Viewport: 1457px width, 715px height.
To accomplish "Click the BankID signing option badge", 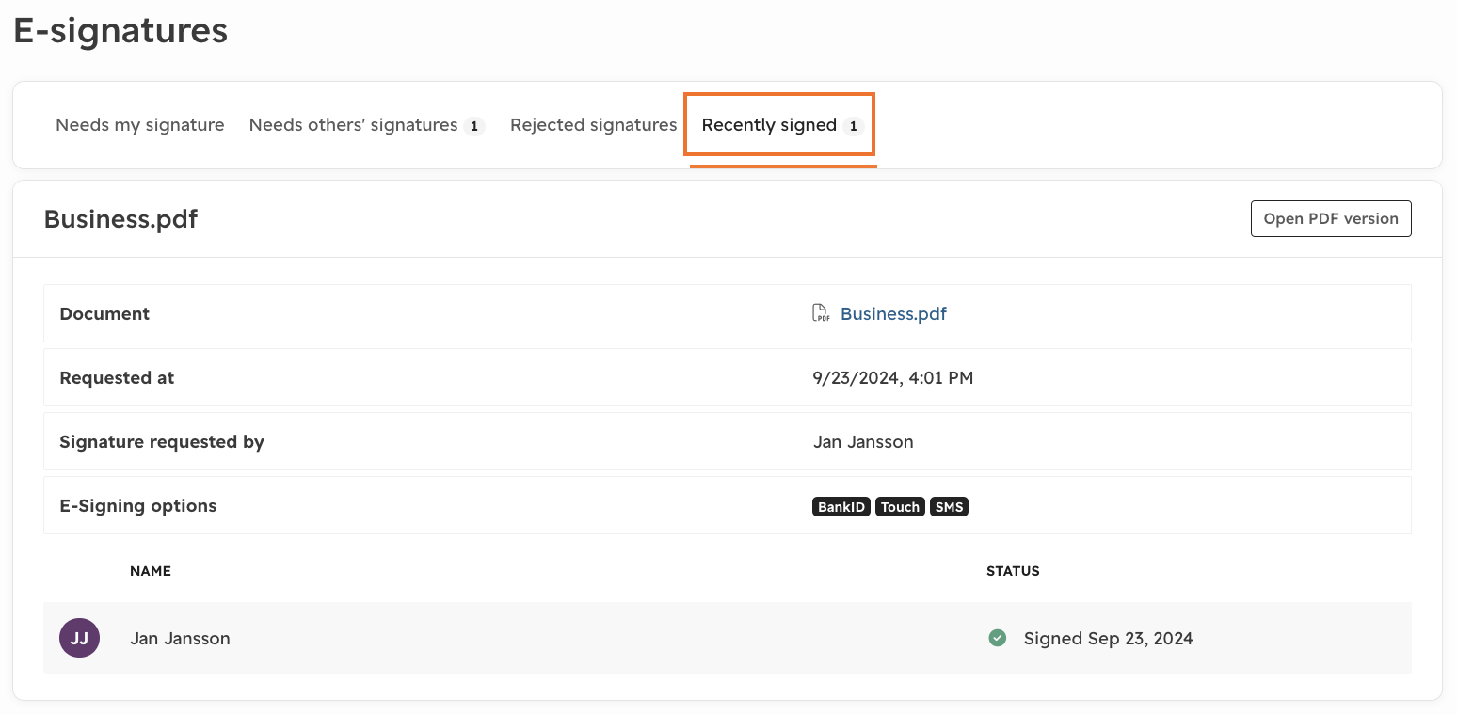I will point(841,507).
